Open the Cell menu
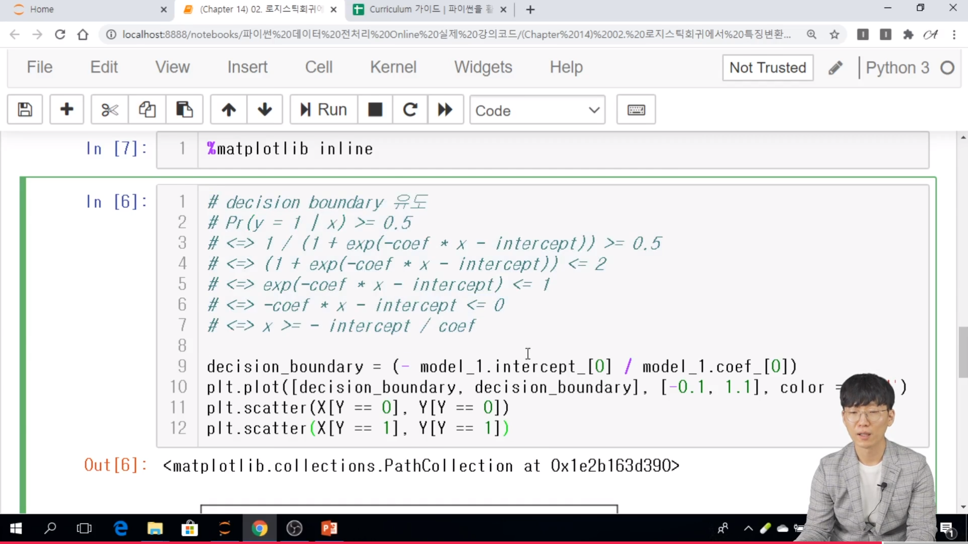968x544 pixels. [318, 67]
